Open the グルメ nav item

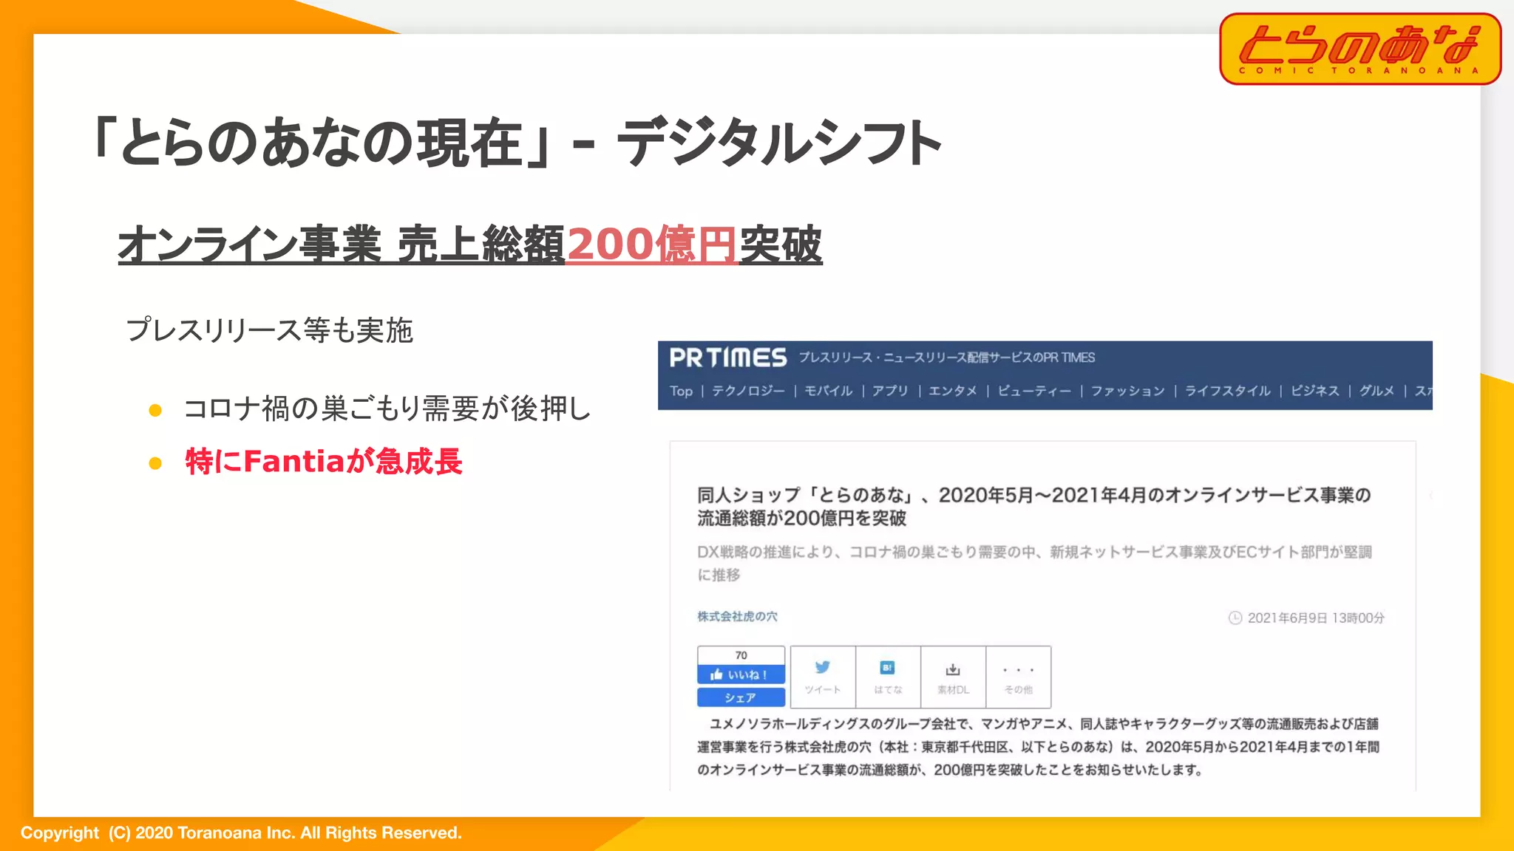pos(1376,391)
